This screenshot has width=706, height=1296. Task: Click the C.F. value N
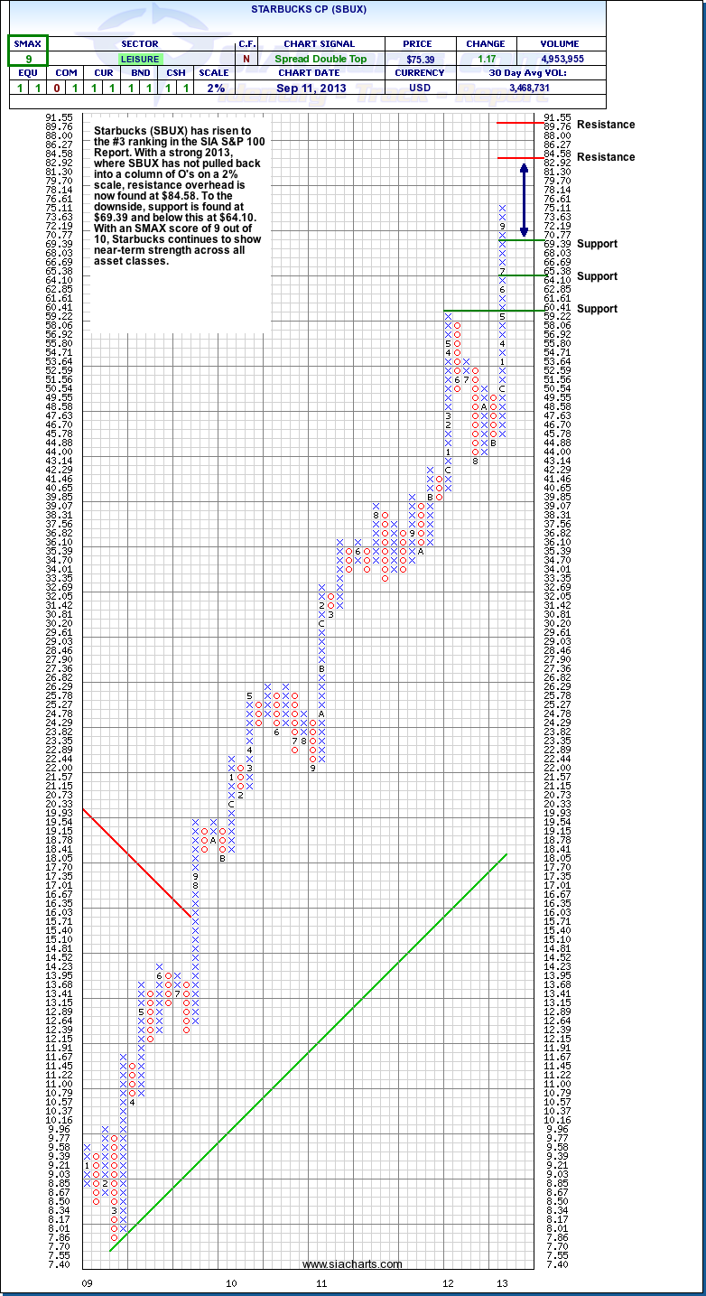pyautogui.click(x=246, y=59)
